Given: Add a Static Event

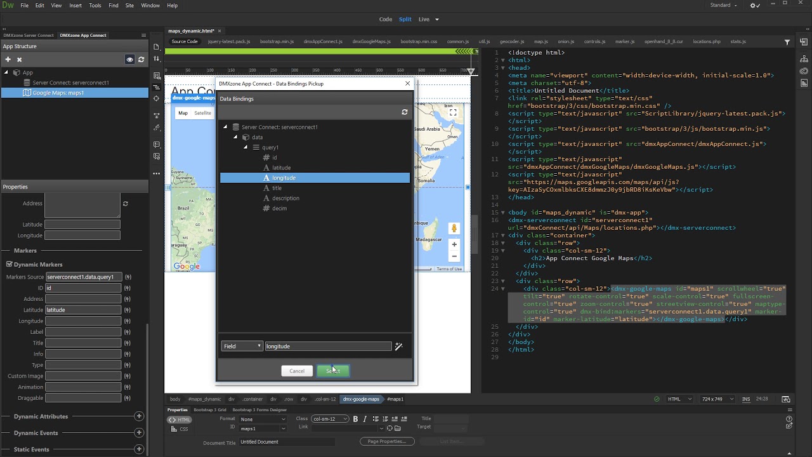Looking at the screenshot, I should 139,449.
